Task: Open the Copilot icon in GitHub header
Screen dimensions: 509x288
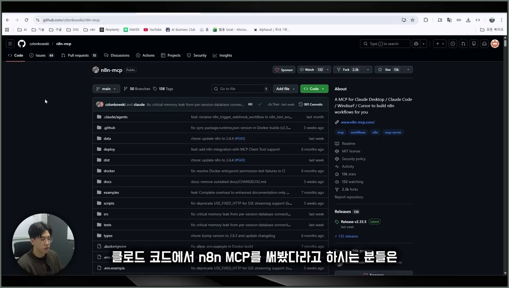Action: tap(416, 44)
